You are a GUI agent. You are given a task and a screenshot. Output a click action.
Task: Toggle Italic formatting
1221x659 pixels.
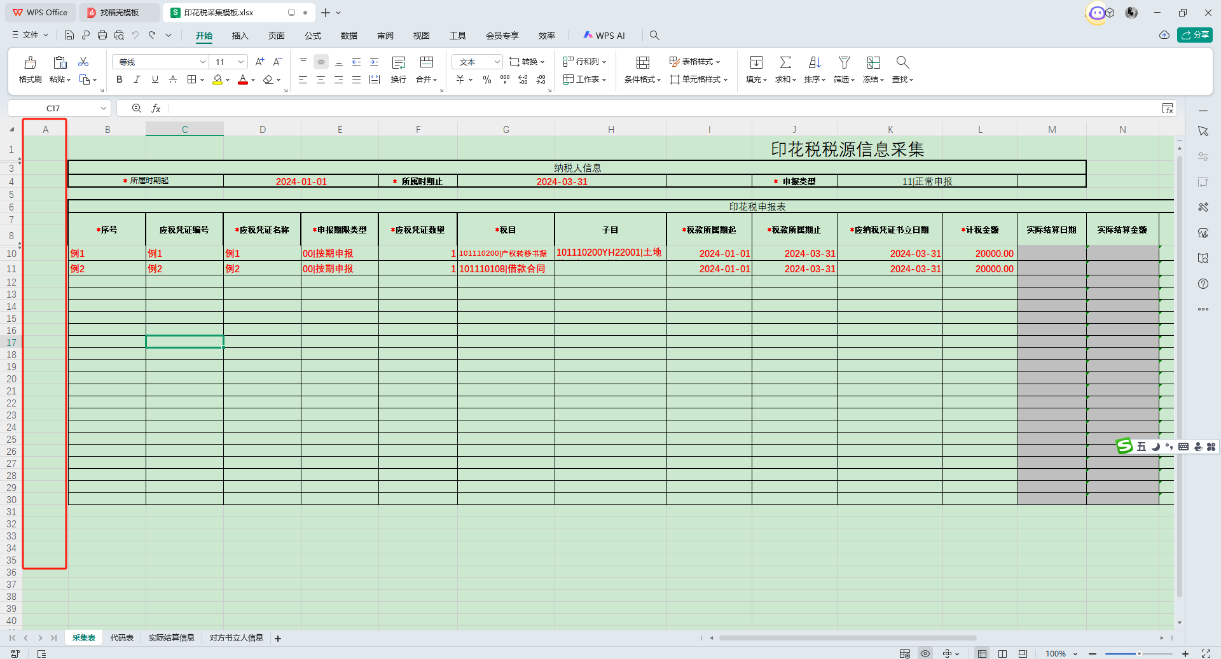point(137,80)
